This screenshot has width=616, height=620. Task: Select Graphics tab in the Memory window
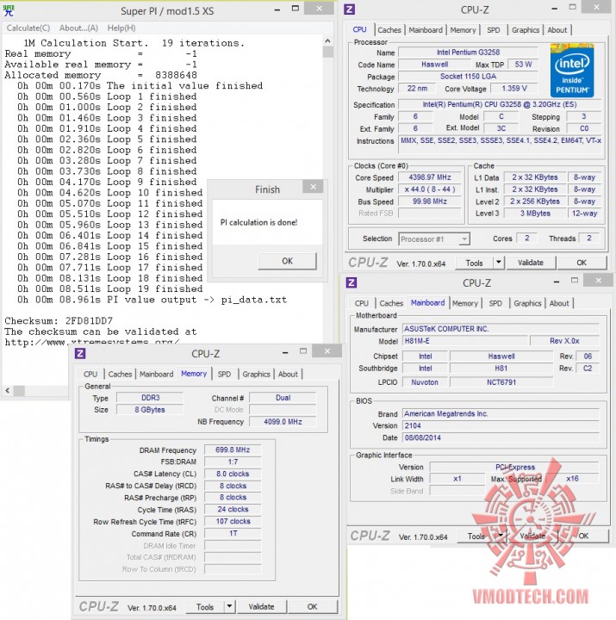[x=257, y=374]
